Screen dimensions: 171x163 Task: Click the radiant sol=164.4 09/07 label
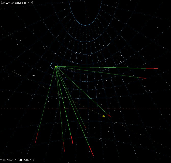click(x=17, y=3)
